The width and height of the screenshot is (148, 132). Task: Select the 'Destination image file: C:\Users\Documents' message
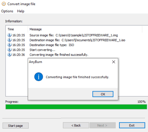point(77,40)
